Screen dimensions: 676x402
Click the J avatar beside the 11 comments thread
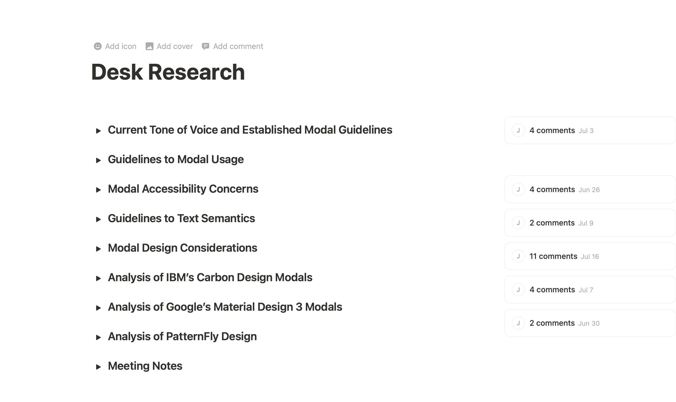pyautogui.click(x=519, y=256)
